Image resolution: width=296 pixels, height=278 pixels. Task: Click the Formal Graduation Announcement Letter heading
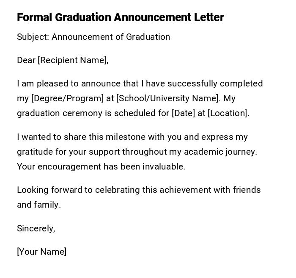(x=120, y=17)
